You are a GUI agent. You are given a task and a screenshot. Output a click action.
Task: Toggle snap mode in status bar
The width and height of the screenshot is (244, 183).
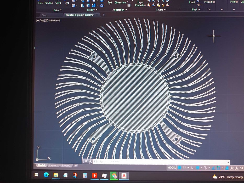(184, 168)
